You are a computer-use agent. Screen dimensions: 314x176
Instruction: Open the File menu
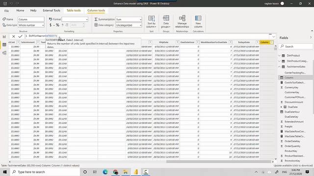point(6,11)
